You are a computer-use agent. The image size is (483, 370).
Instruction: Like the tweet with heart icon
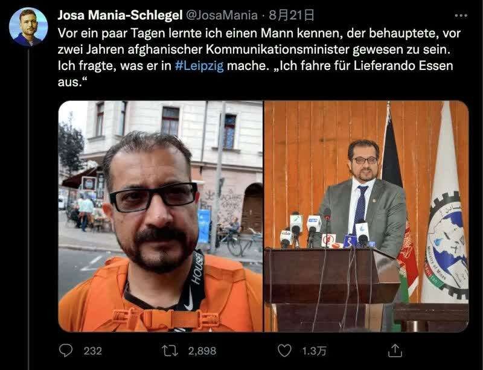[284, 350]
